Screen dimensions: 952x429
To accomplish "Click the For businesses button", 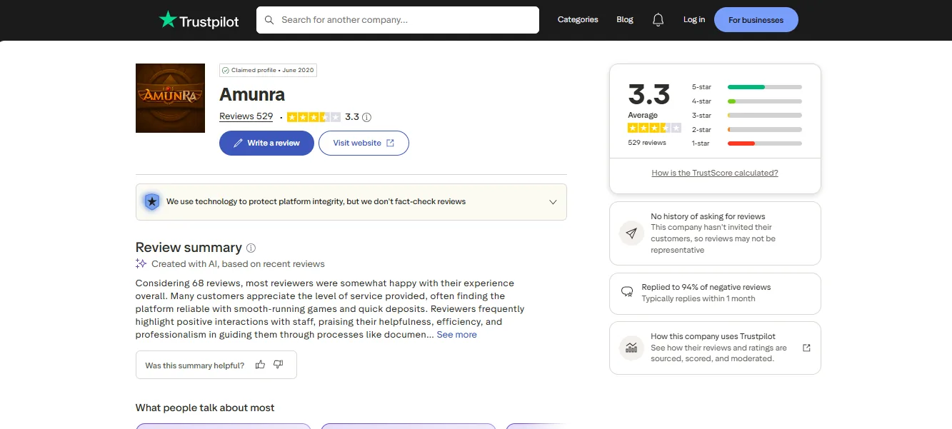I will [x=756, y=20].
